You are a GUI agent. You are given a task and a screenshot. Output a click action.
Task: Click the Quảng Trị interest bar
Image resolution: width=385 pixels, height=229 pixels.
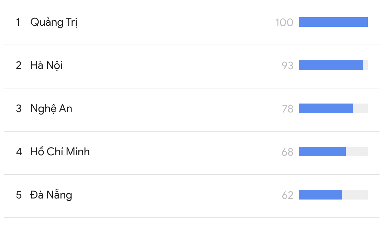(333, 22)
